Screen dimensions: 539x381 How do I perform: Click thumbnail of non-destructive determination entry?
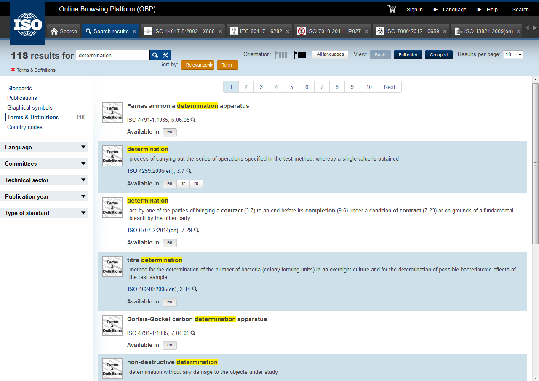[112, 369]
